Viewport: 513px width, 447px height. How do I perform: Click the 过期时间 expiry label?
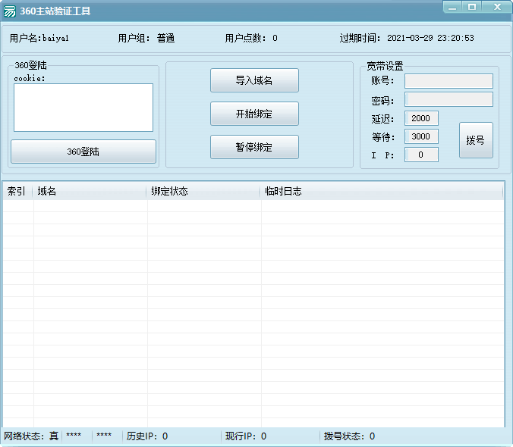tap(360, 38)
